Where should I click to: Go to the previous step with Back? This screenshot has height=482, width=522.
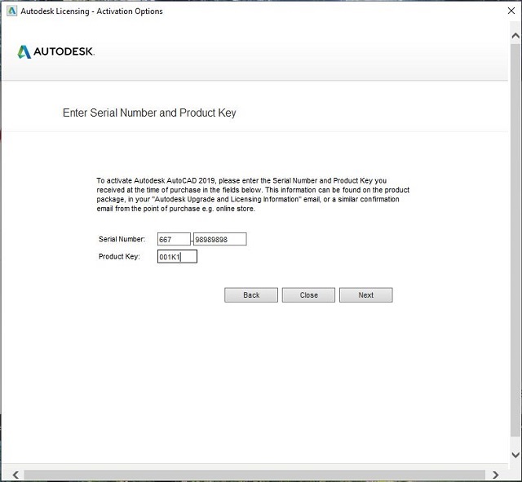click(251, 295)
